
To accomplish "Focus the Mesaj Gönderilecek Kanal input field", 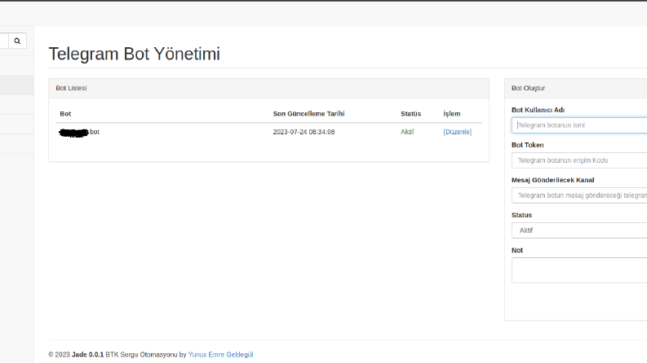I will click(579, 195).
